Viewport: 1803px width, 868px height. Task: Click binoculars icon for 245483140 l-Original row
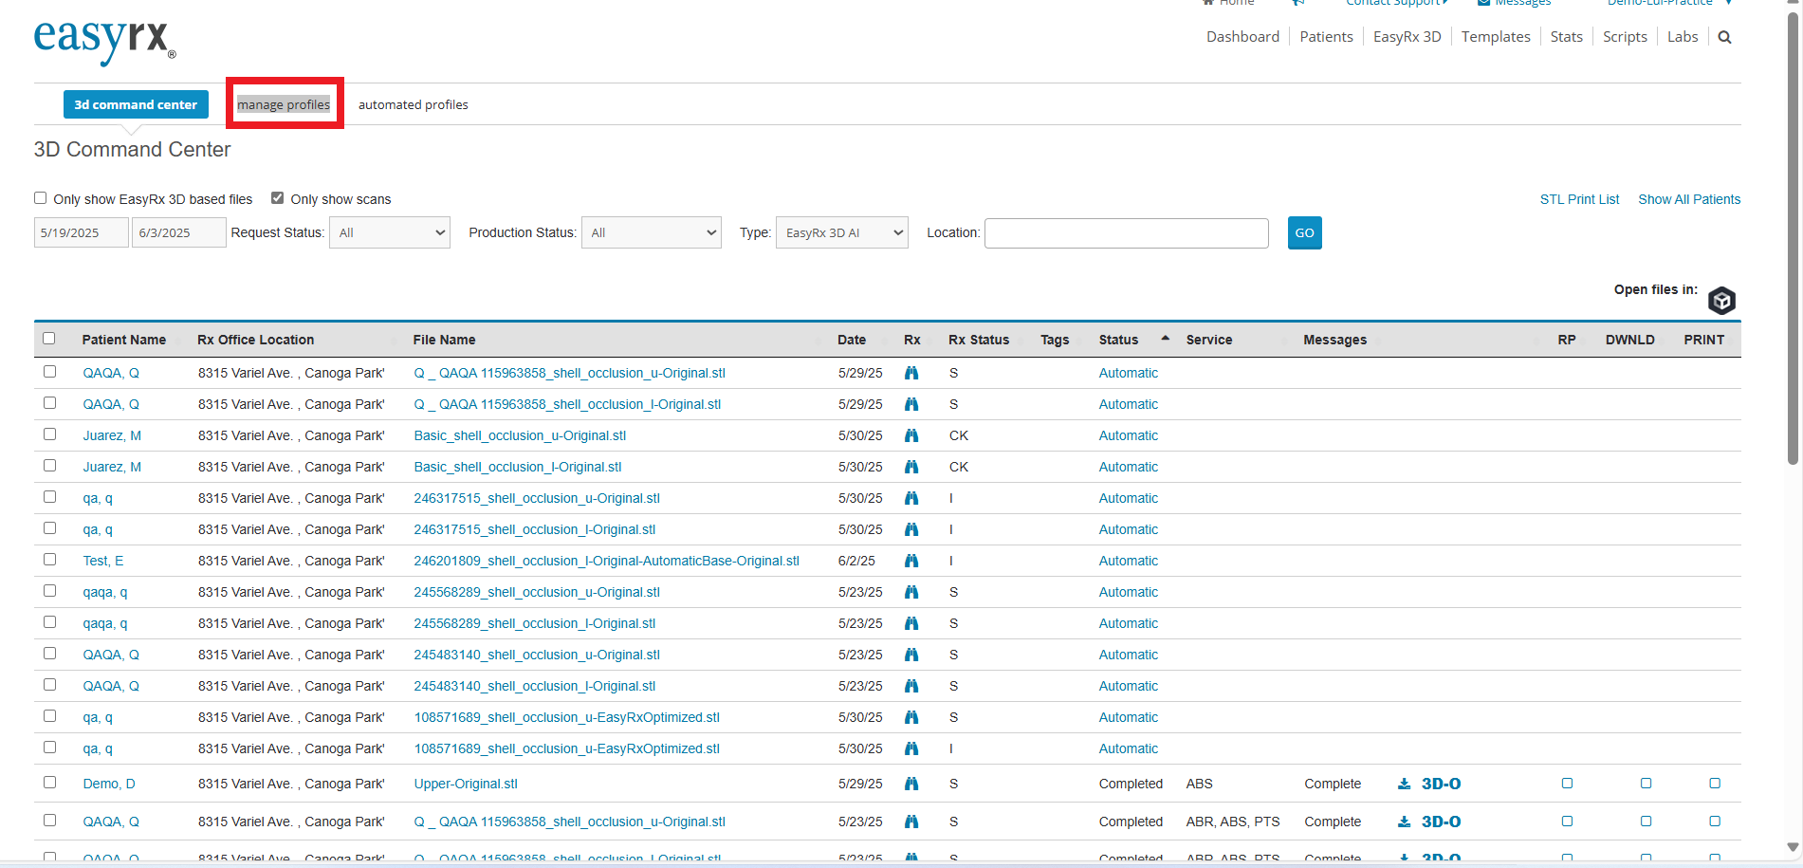[911, 686]
